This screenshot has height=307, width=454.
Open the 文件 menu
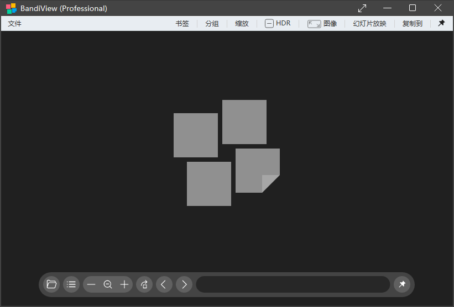tap(14, 23)
